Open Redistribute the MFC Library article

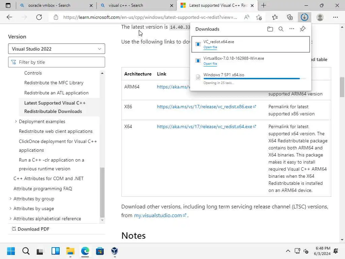[x=54, y=83]
